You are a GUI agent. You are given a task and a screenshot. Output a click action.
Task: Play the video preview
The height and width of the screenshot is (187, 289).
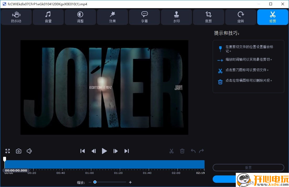coord(104,151)
